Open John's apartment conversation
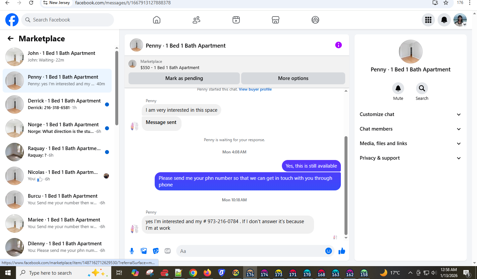Image resolution: width=477 pixels, height=279 pixels. click(x=57, y=57)
